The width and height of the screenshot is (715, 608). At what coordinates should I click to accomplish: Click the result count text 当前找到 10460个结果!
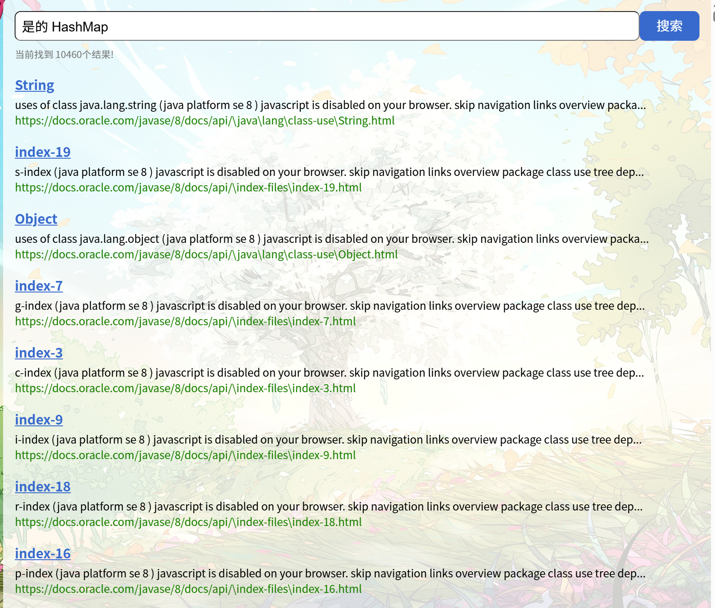click(x=64, y=55)
